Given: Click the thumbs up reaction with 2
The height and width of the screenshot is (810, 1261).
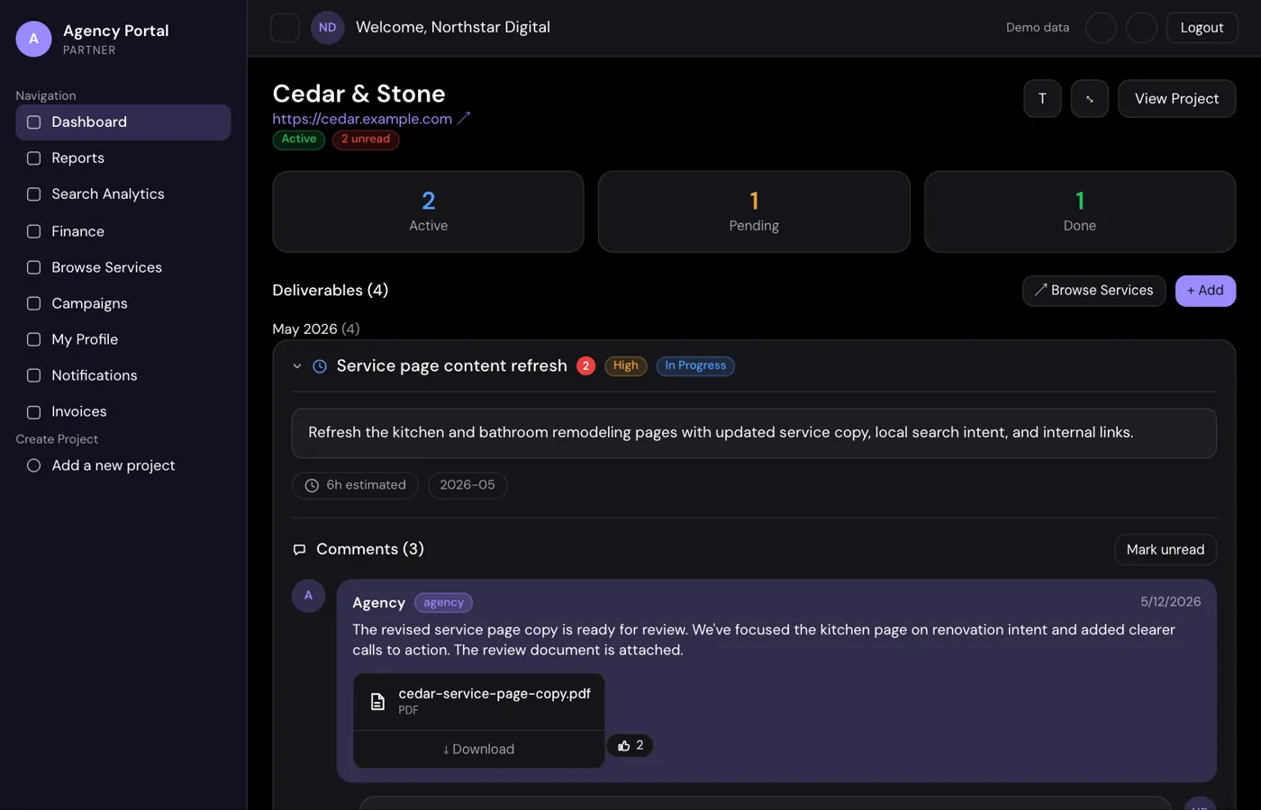Looking at the screenshot, I should pos(630,745).
